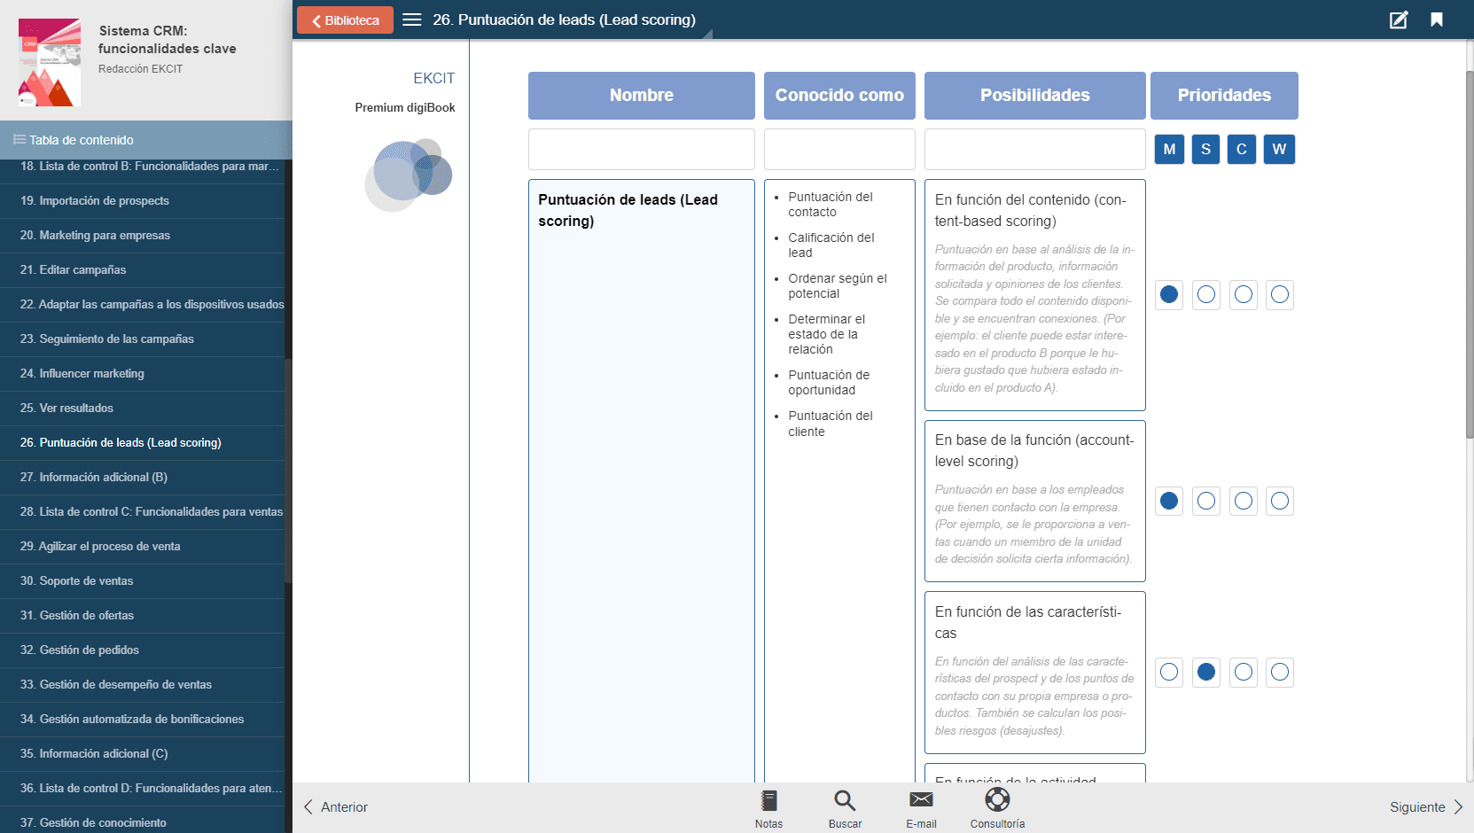Open chapter 31 Gestión de ofertas
Screen dimensions: 1474x833
[142, 616]
